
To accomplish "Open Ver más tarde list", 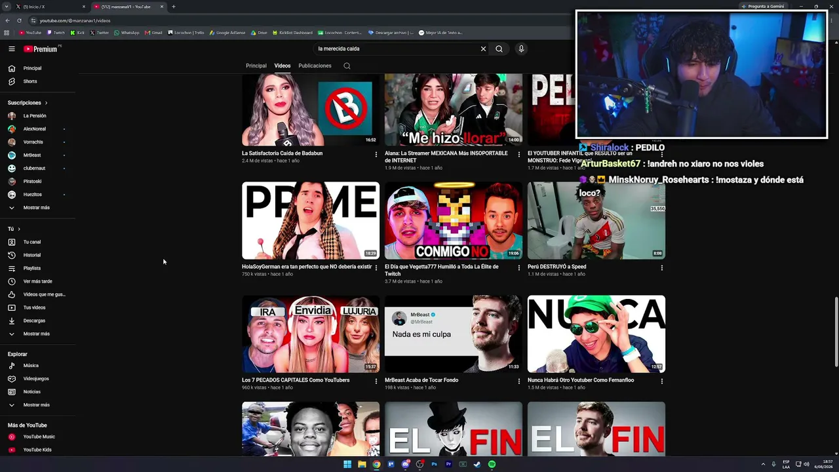I will pyautogui.click(x=37, y=281).
